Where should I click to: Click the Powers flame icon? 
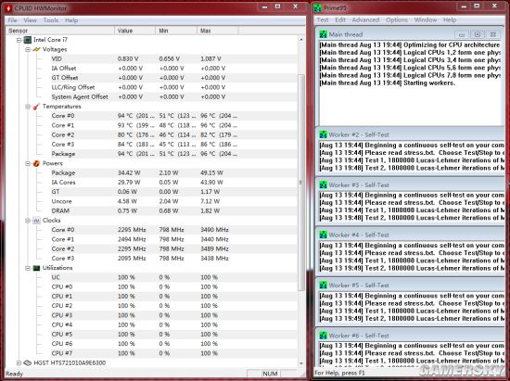[36, 163]
